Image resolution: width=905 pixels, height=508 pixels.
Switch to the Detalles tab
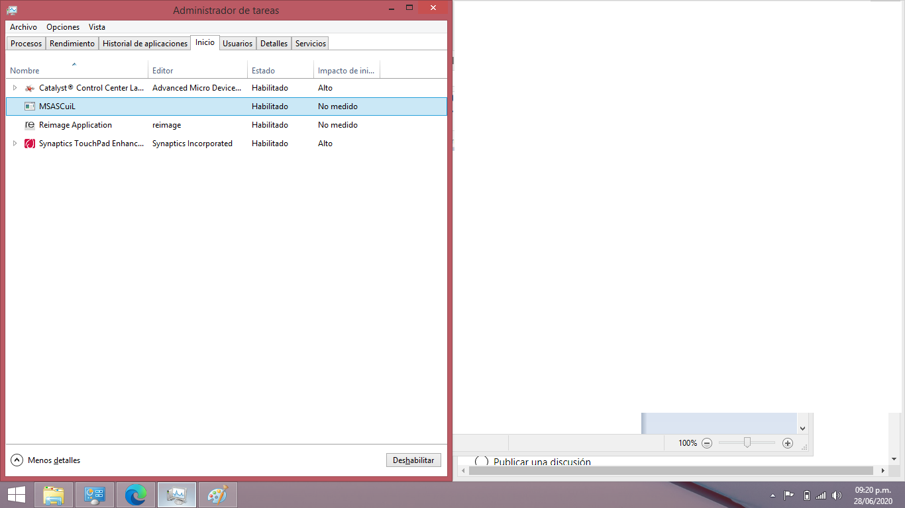coord(274,44)
